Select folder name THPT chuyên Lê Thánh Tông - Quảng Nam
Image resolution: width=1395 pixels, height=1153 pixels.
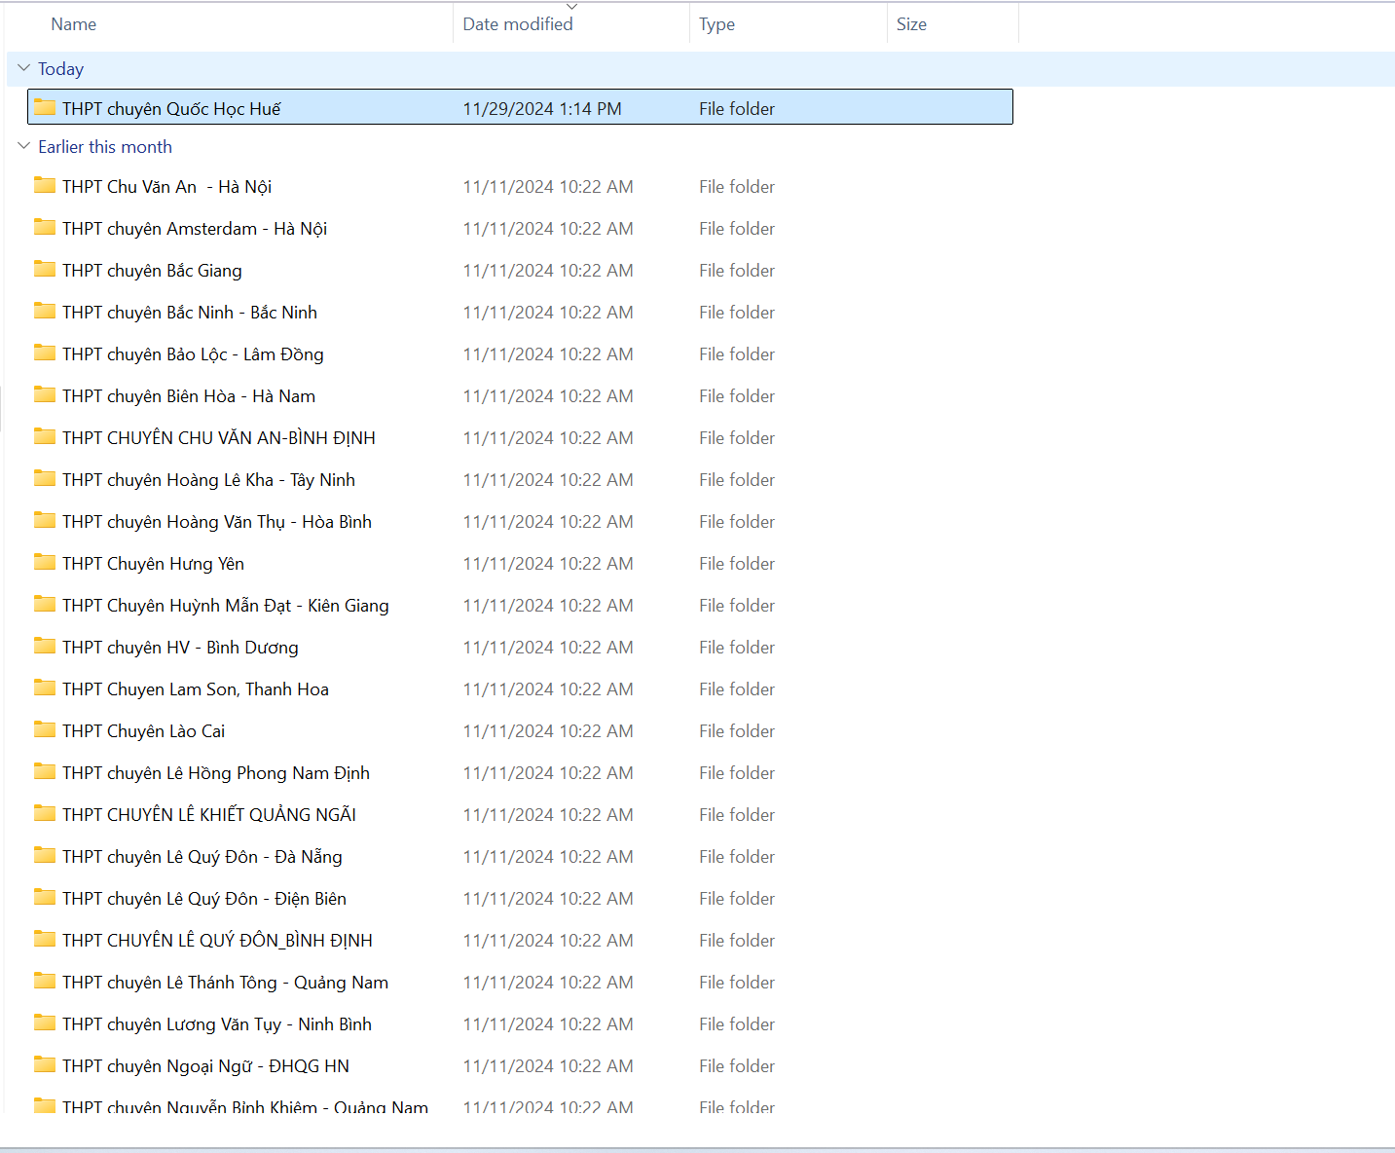225,983
